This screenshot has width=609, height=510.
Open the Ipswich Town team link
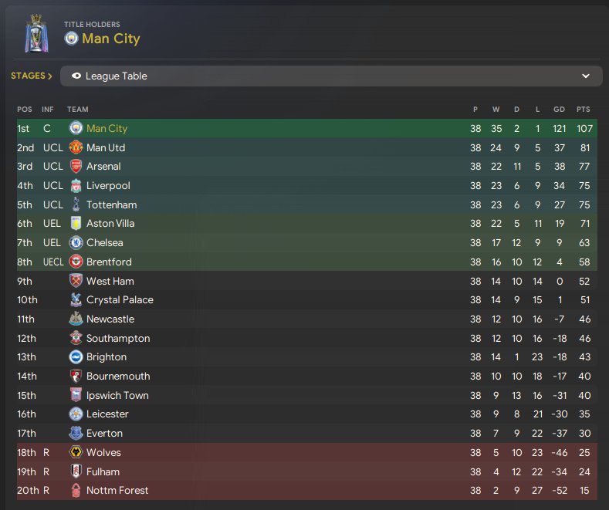click(x=117, y=396)
